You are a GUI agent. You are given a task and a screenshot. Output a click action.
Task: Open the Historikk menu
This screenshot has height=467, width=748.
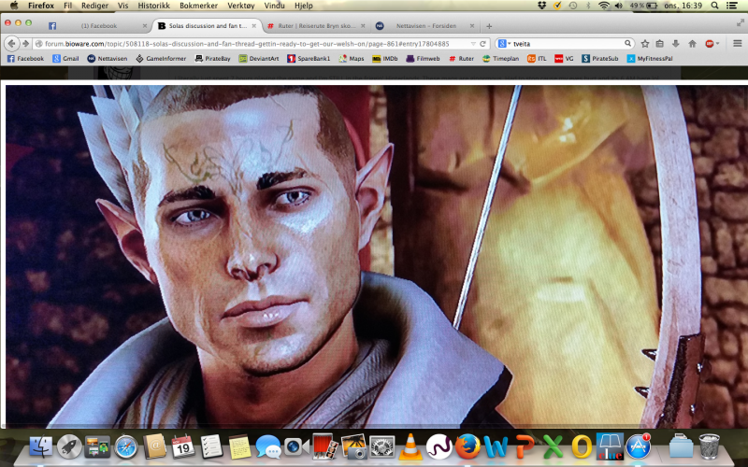pyautogui.click(x=154, y=5)
